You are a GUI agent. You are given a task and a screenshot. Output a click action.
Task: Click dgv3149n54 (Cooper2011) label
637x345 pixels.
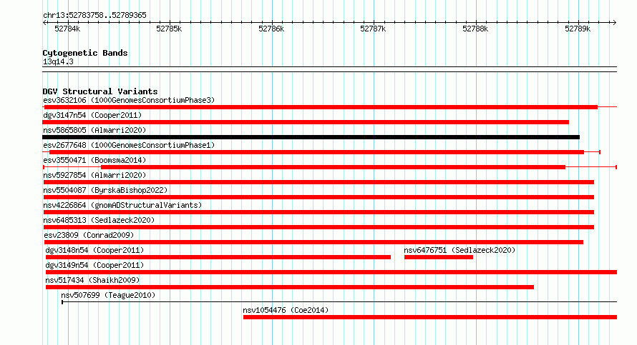point(94,265)
